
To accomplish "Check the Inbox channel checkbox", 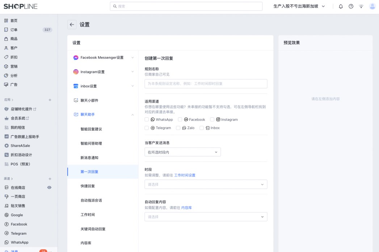I will pyautogui.click(x=202, y=128).
